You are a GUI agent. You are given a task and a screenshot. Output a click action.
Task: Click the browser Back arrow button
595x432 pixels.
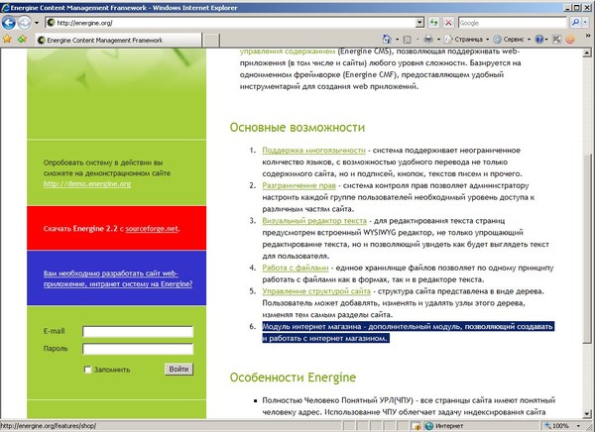tap(8, 23)
